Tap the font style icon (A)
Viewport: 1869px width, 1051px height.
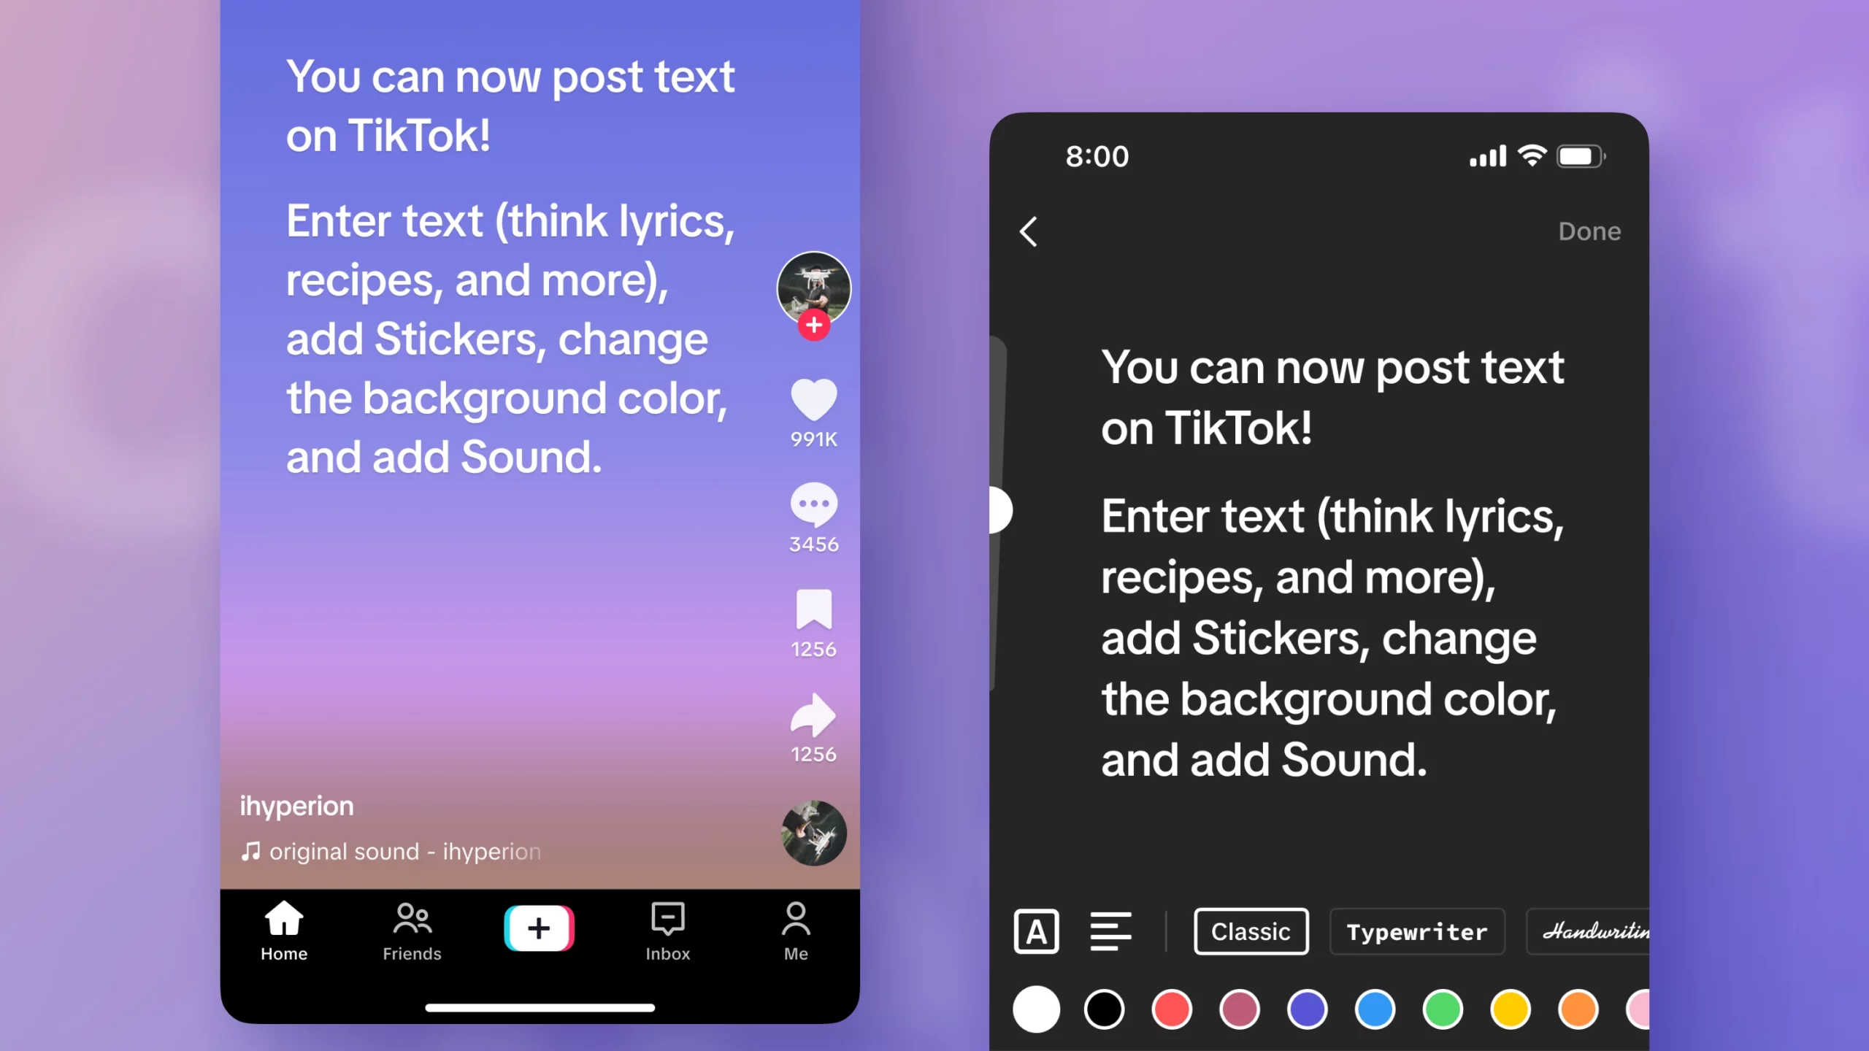pos(1037,931)
